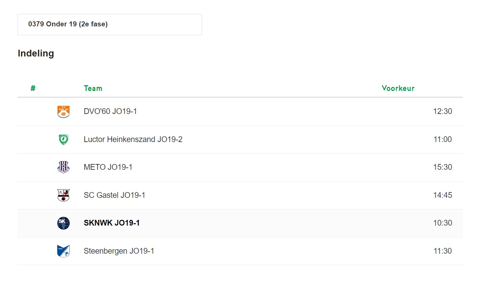Click the 15:30 preferred time for METO
The image size is (480, 302).
coord(442,167)
